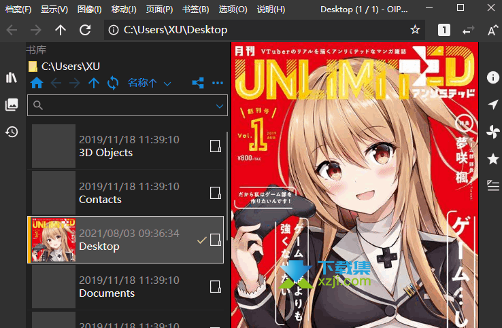Go up one folder in the bookshelf panel
This screenshot has height=328, width=502.
point(94,84)
